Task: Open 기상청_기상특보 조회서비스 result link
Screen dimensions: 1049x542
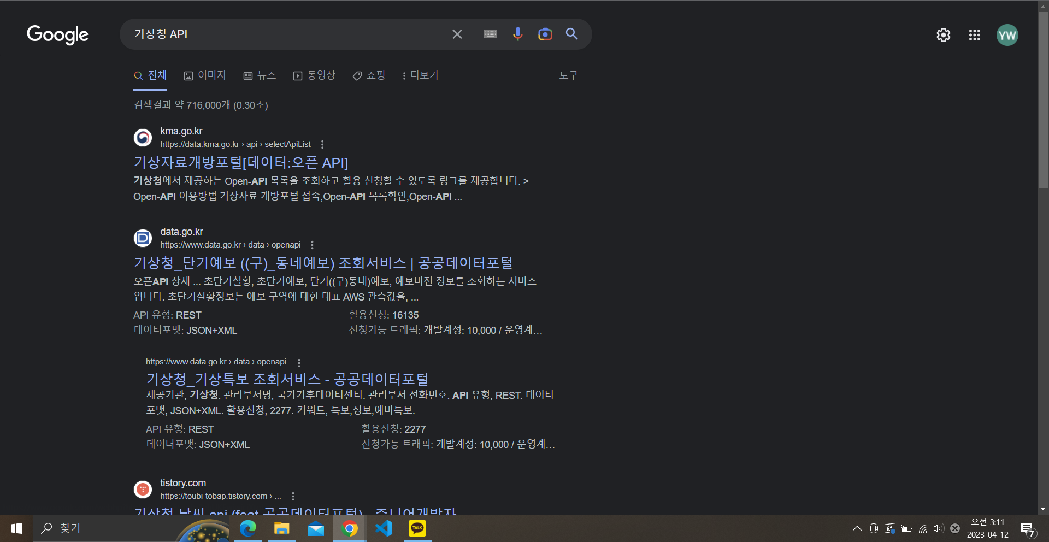Action: [287, 379]
